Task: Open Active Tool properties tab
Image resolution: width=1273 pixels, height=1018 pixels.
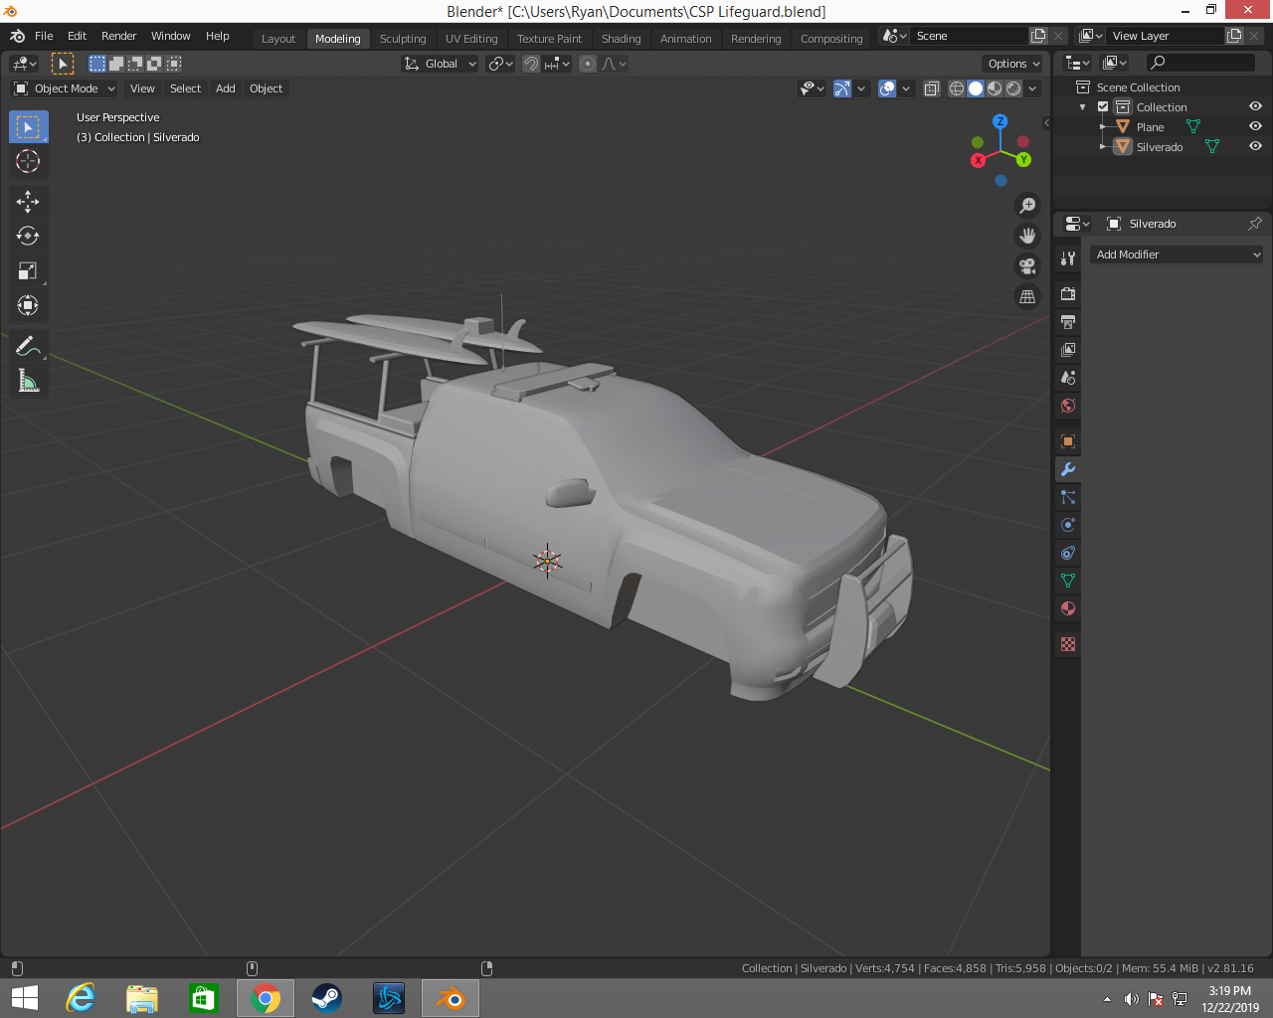Action: pos(1068,258)
